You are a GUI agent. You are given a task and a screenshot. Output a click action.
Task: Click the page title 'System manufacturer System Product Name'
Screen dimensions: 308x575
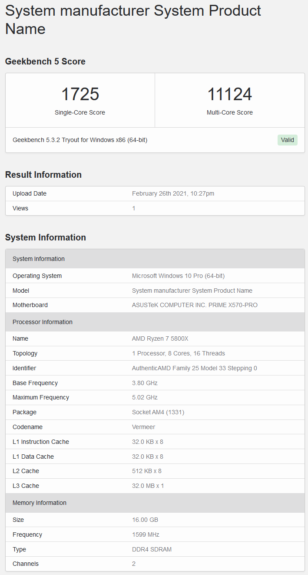[x=133, y=20]
